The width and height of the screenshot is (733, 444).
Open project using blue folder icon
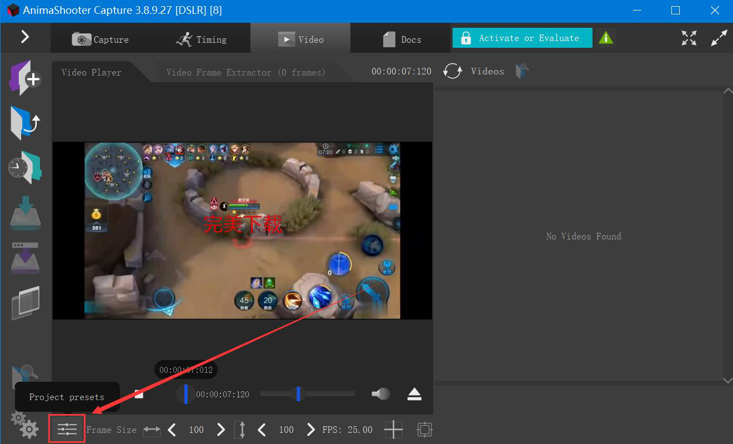pyautogui.click(x=25, y=122)
